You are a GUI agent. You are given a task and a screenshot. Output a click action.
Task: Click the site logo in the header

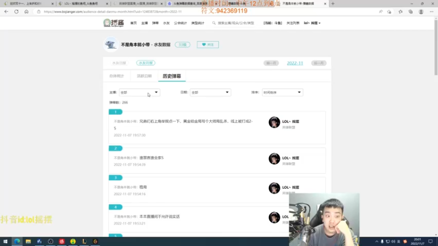(113, 23)
